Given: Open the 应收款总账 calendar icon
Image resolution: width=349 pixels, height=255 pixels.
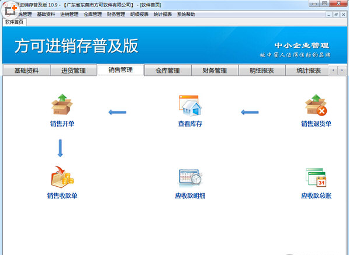Looking at the screenshot, I should point(316,177).
